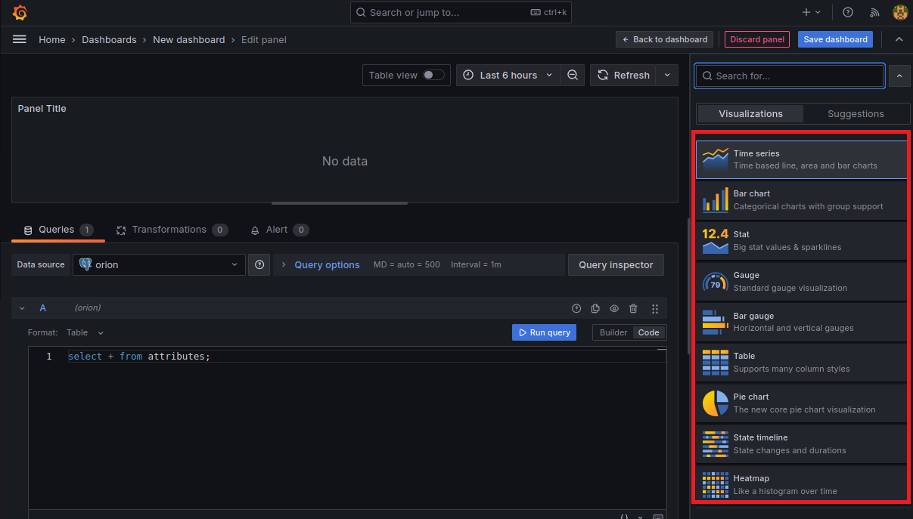Click the clock icon in the time picker
Image resolution: width=913 pixels, height=519 pixels.
coord(468,76)
